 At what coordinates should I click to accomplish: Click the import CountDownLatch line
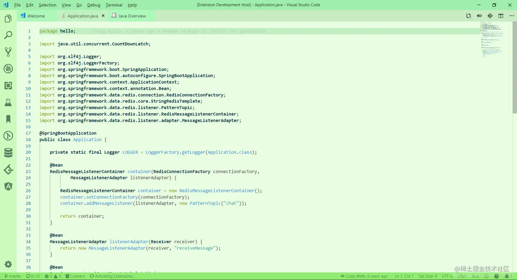pyautogui.click(x=95, y=44)
